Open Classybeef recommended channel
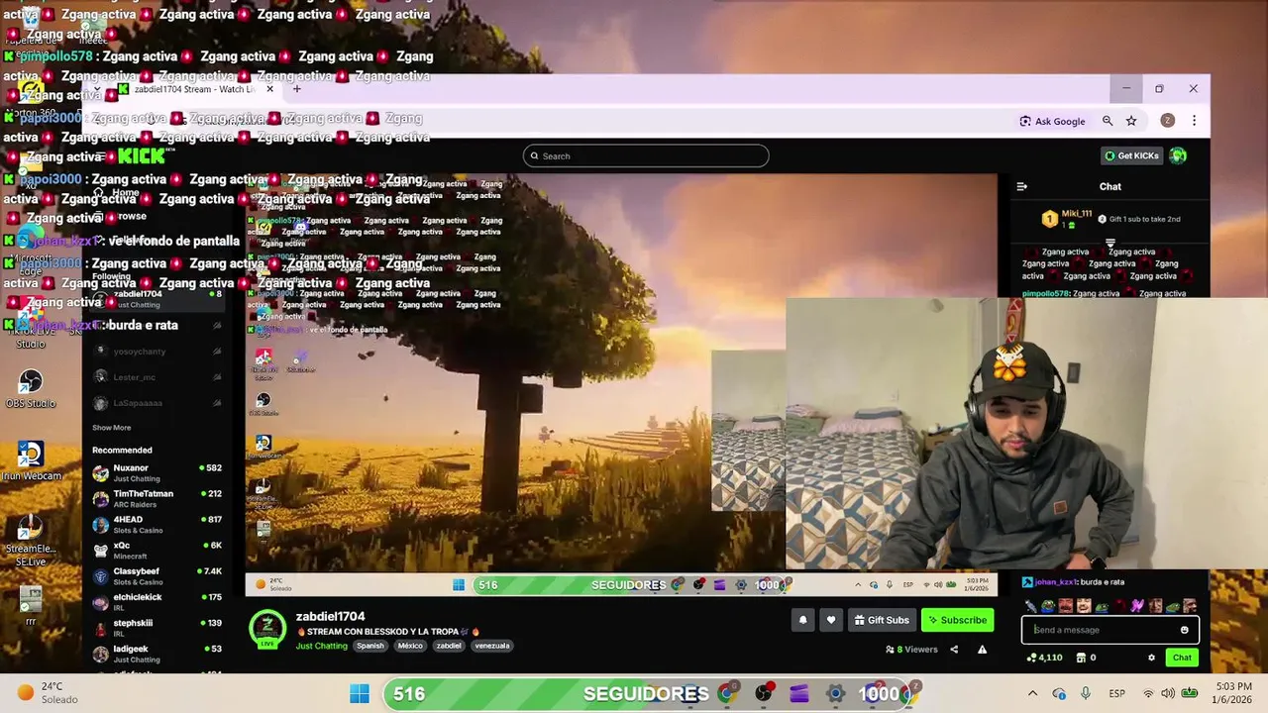Image resolution: width=1268 pixels, height=713 pixels. [x=157, y=575]
